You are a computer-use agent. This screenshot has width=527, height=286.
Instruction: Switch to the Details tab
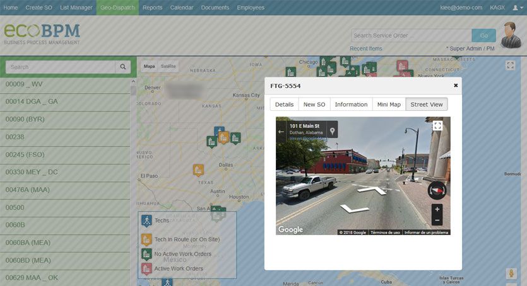(x=285, y=105)
